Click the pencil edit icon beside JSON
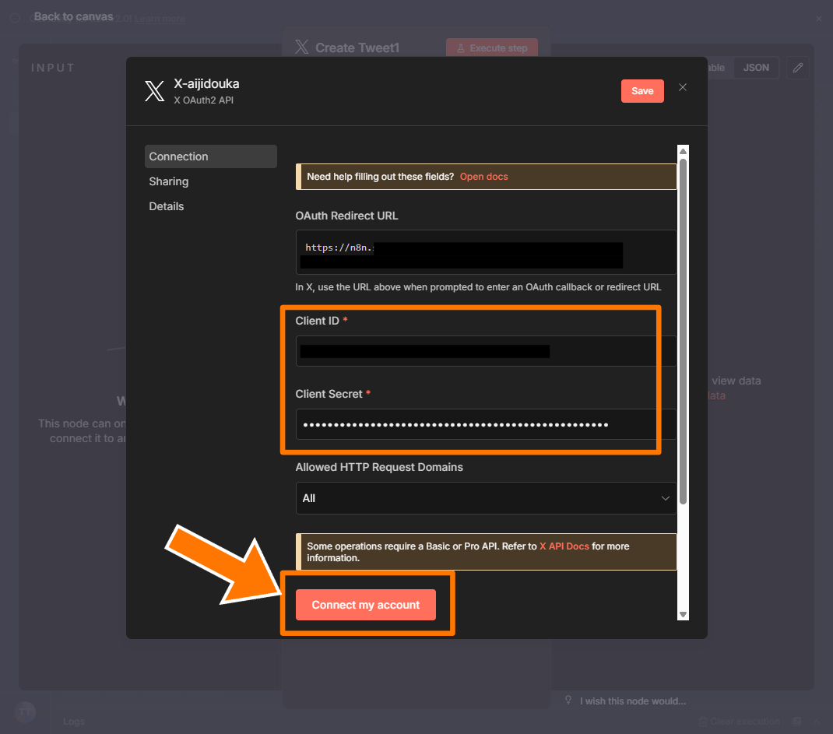This screenshot has height=734, width=833. click(797, 68)
